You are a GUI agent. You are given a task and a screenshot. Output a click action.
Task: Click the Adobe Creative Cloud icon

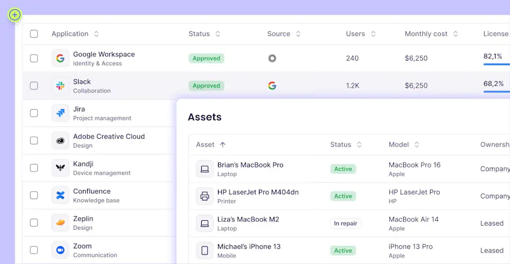pyautogui.click(x=60, y=140)
